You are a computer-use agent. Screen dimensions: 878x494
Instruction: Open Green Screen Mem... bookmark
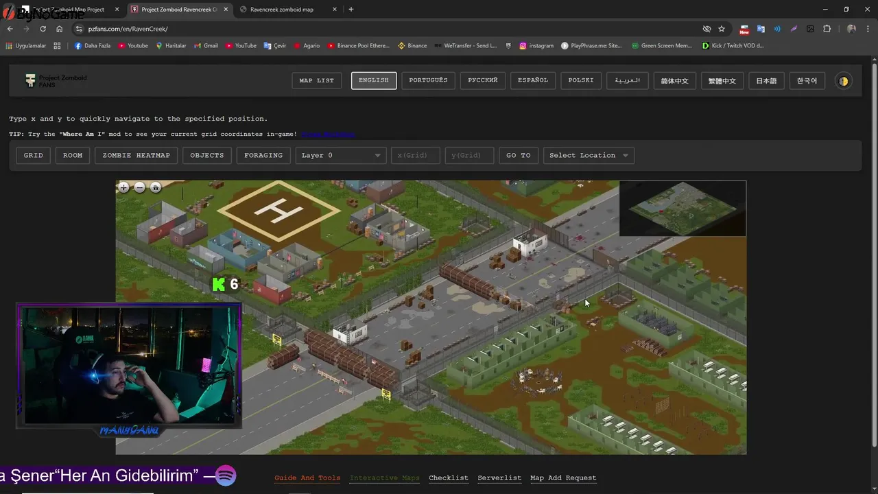coord(661,46)
